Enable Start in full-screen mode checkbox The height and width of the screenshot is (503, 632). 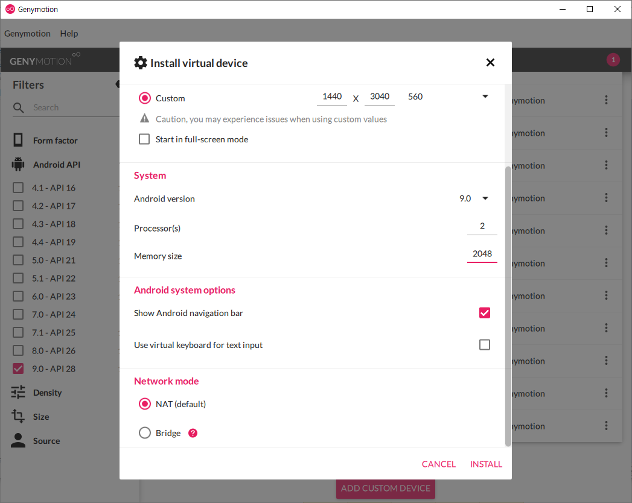144,139
